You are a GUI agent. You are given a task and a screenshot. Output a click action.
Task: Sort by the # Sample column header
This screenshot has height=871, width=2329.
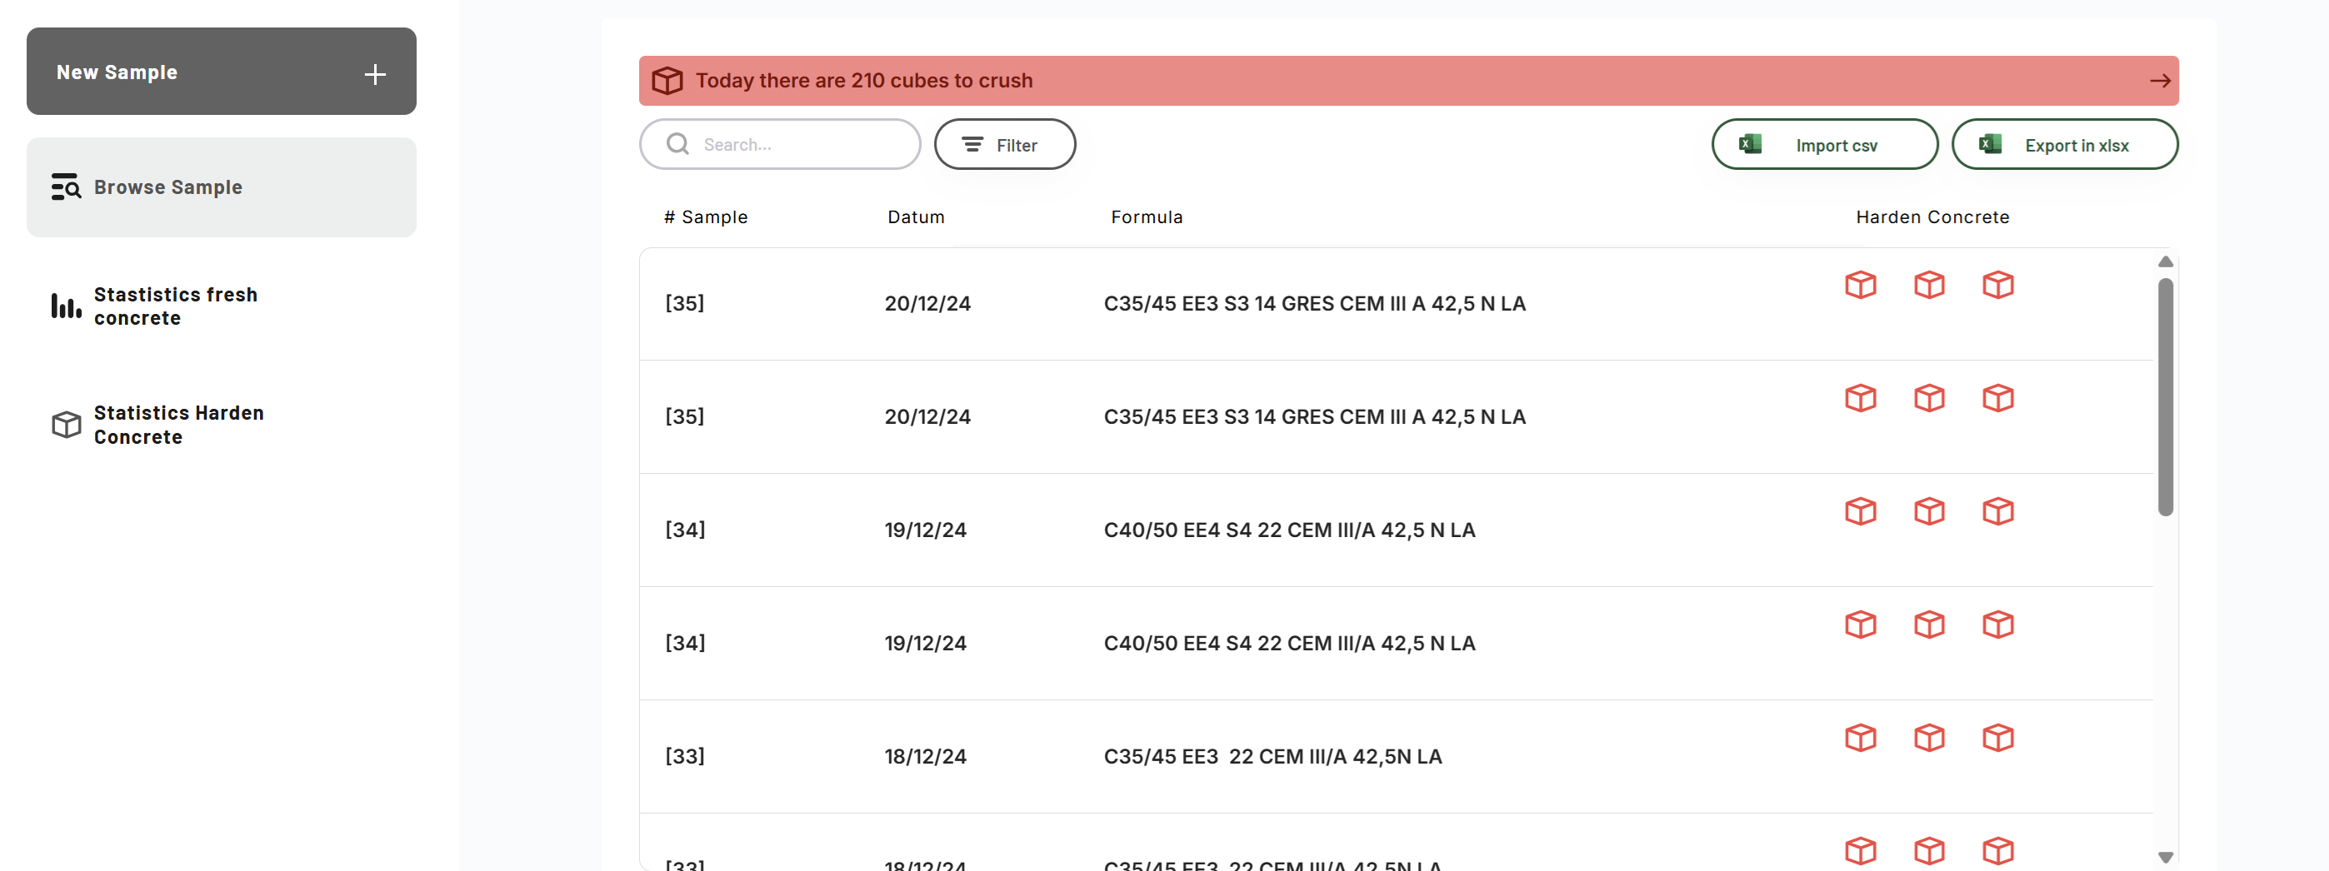click(705, 217)
